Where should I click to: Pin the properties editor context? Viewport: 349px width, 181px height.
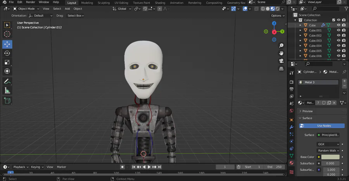[344, 72]
